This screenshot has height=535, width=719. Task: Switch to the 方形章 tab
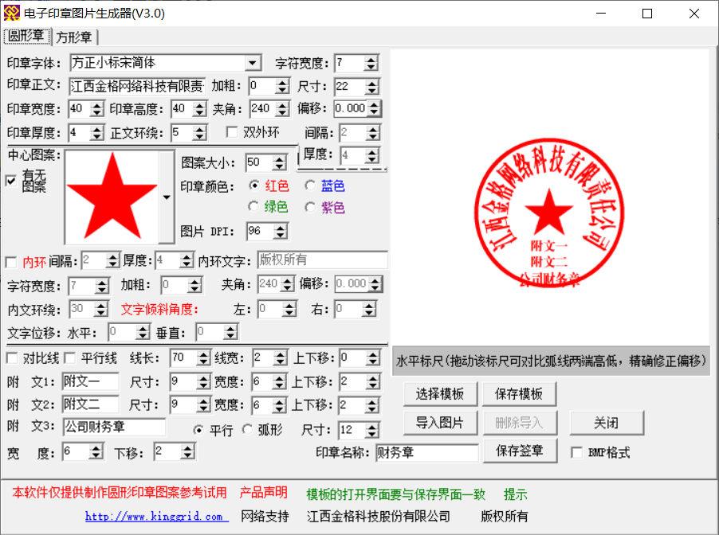[x=74, y=37]
